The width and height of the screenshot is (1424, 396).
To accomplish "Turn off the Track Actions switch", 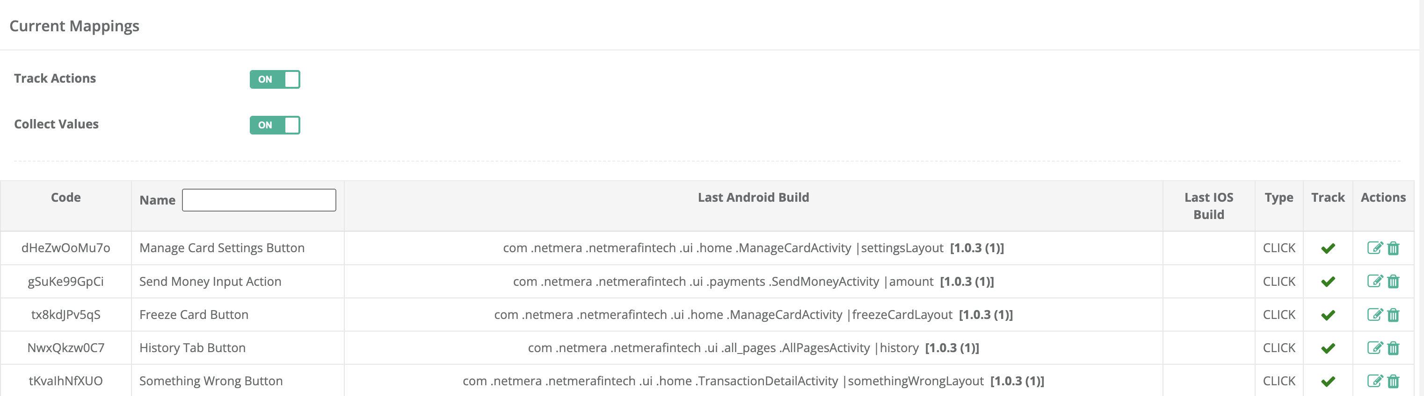I will [x=275, y=79].
